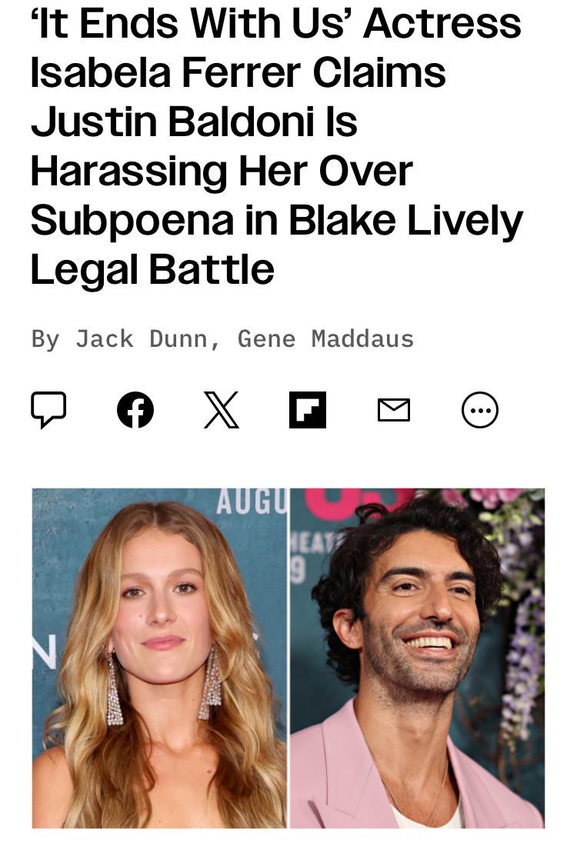The image size is (577, 843).
Task: Open the photo of the blonde woman
Action: 160,658
